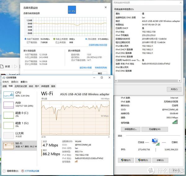Switch to the 性能 tab
This screenshot has width=186, height=176.
11,86
